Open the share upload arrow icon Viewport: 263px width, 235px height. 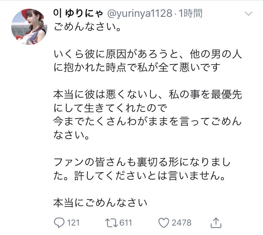(216, 223)
